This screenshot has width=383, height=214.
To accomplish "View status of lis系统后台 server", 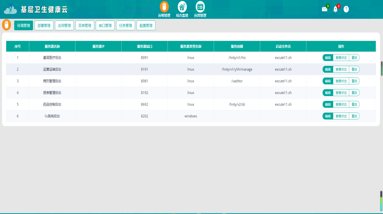I will (341, 116).
